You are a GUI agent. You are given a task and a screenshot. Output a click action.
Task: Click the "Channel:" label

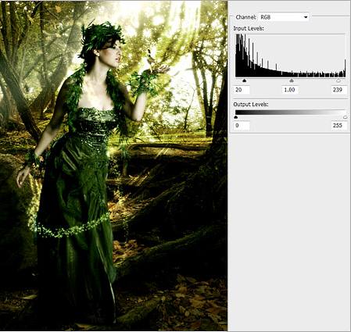coord(245,17)
